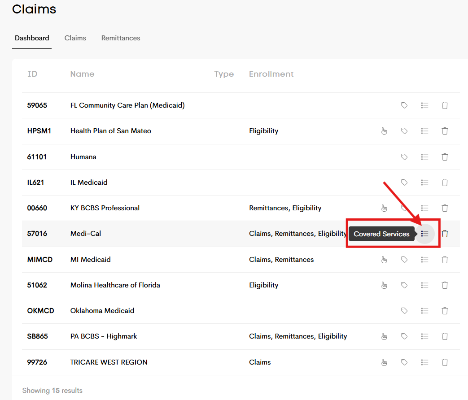Open covered services list for Humana
468x400 pixels.
click(x=424, y=157)
